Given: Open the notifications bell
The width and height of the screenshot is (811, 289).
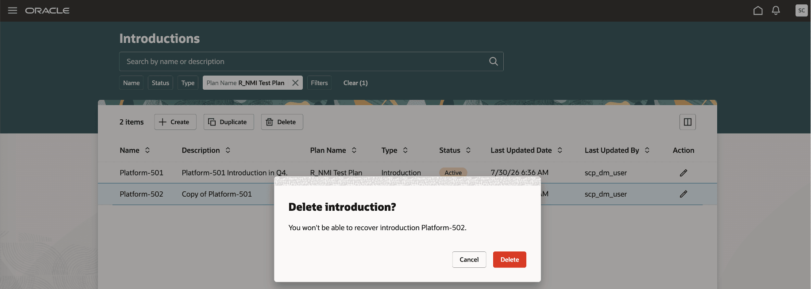Looking at the screenshot, I should click(x=776, y=10).
